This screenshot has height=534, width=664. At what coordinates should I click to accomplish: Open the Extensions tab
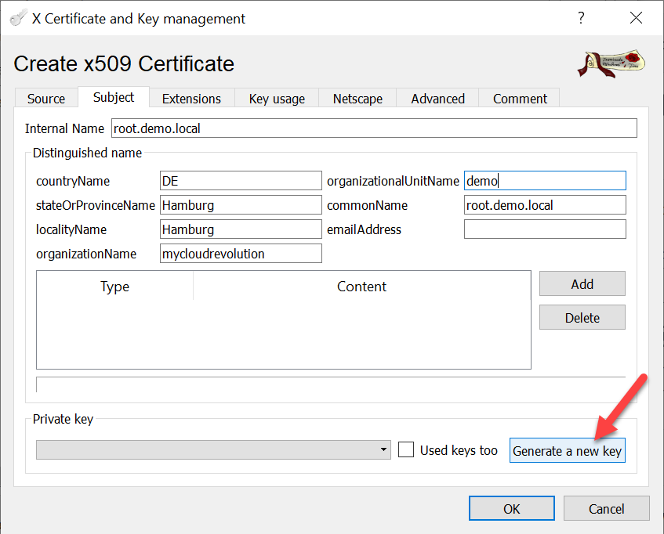[191, 99]
